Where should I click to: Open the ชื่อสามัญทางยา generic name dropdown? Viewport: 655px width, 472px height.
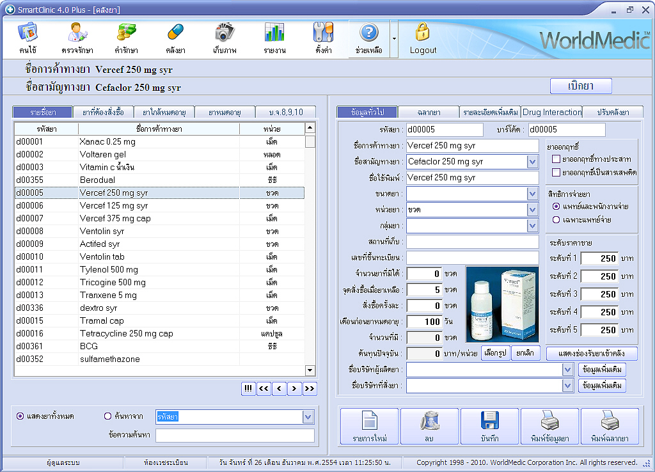[532, 162]
